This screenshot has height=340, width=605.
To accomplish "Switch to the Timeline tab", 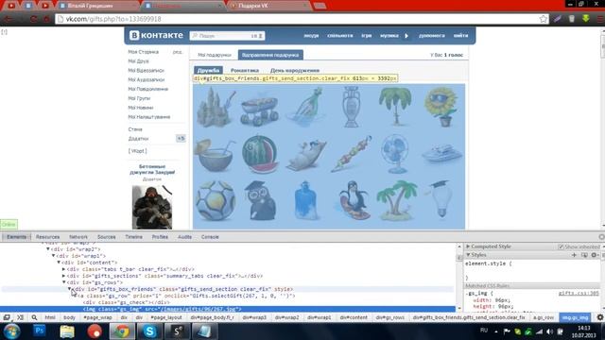I will pos(134,237).
